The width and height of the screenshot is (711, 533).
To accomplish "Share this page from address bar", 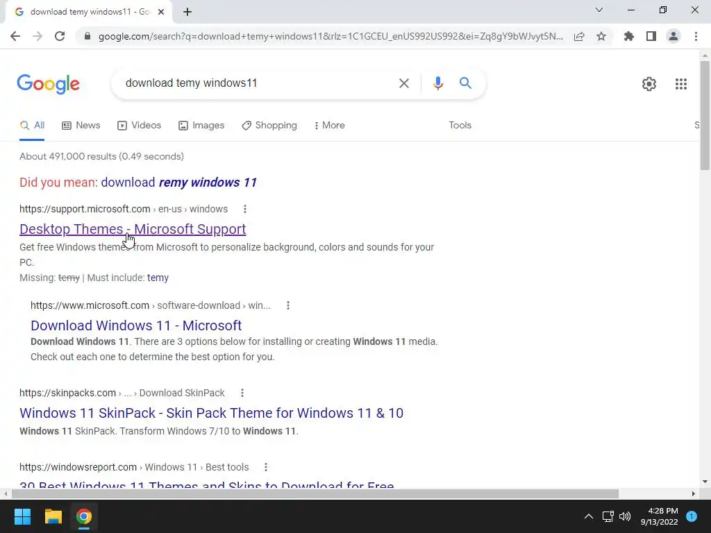I will pyautogui.click(x=579, y=36).
